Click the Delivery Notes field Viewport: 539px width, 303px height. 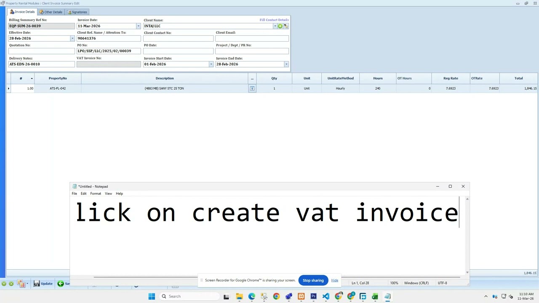(41, 64)
